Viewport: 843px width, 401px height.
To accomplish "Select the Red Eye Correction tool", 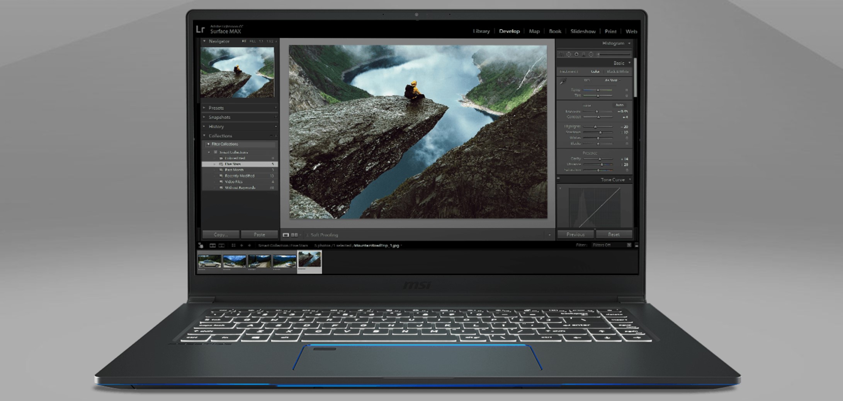I will (x=576, y=54).
